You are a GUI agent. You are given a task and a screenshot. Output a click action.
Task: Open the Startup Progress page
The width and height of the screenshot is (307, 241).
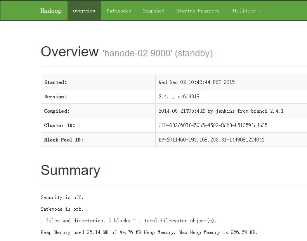click(198, 11)
